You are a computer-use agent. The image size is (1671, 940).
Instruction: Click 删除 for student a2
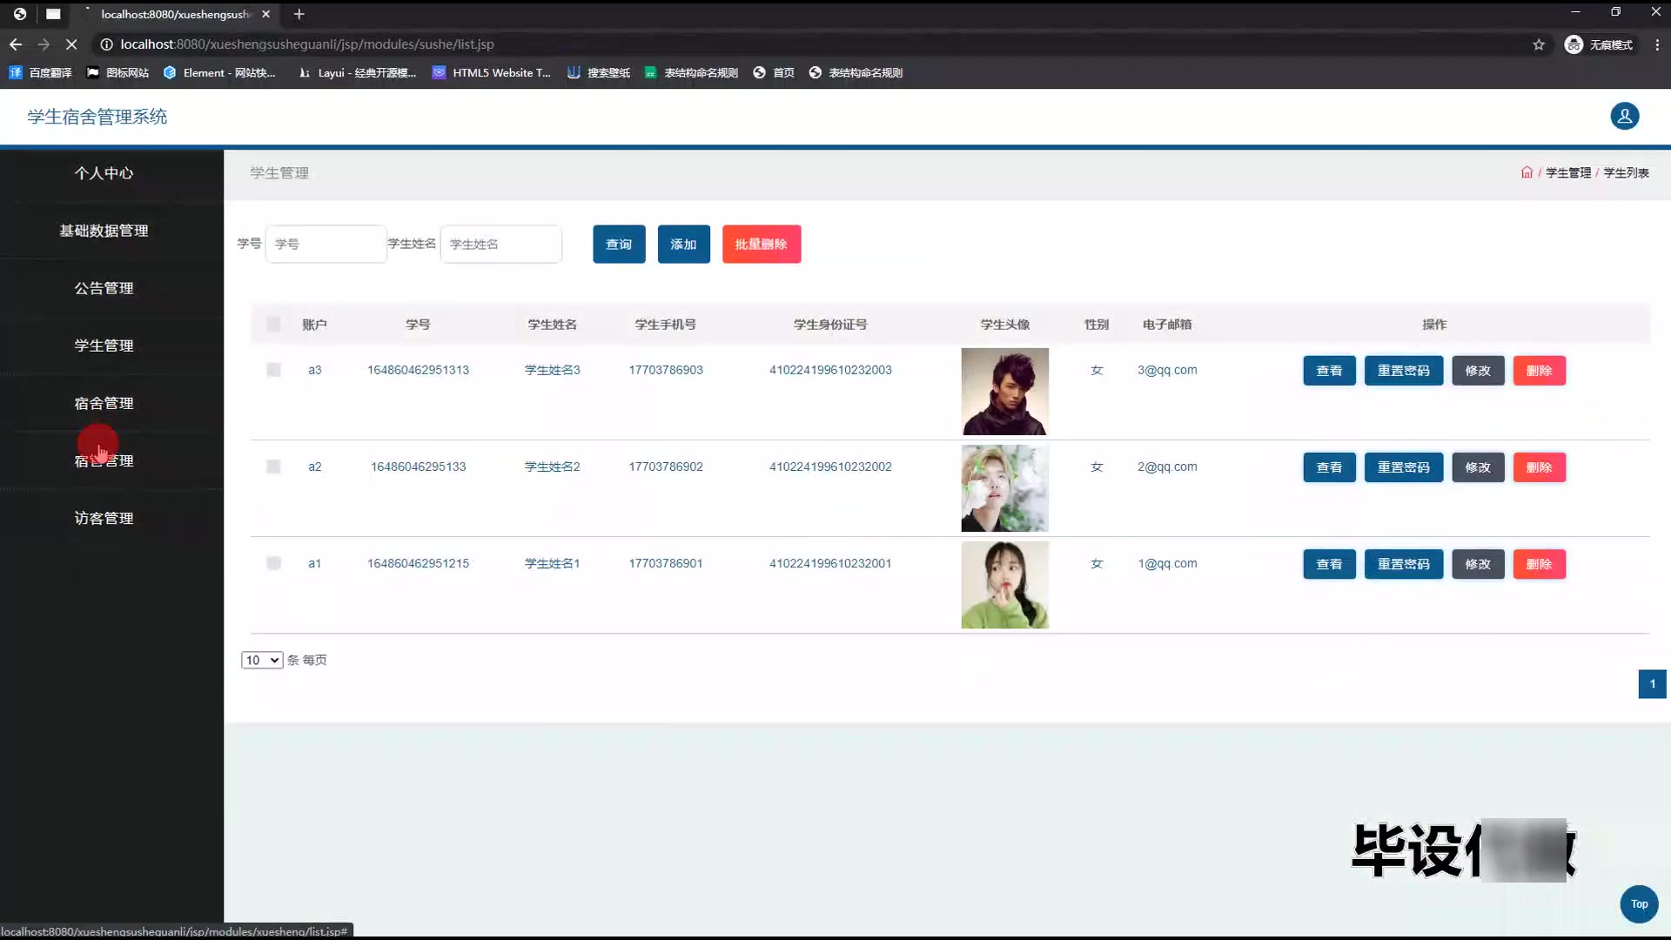click(1539, 467)
